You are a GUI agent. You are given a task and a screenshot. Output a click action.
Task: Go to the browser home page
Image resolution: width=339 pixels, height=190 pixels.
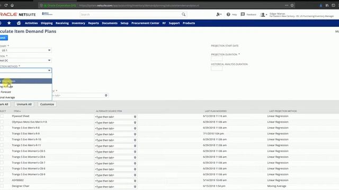(12, 5)
